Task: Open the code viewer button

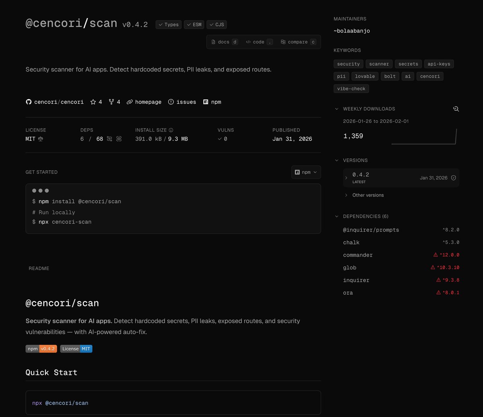Action: (259, 42)
